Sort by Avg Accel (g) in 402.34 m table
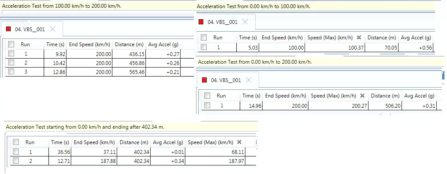 coord(168,142)
